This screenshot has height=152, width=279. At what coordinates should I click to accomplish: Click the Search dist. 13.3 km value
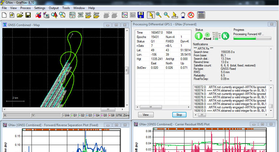pyautogui.click(x=226, y=59)
